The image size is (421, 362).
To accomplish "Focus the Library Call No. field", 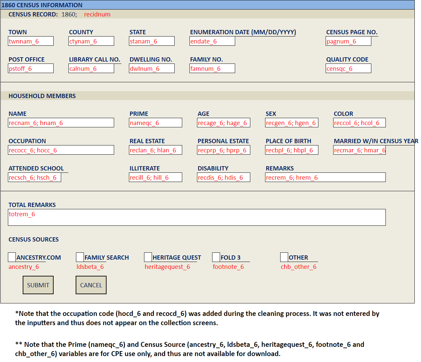I will 91,68.
